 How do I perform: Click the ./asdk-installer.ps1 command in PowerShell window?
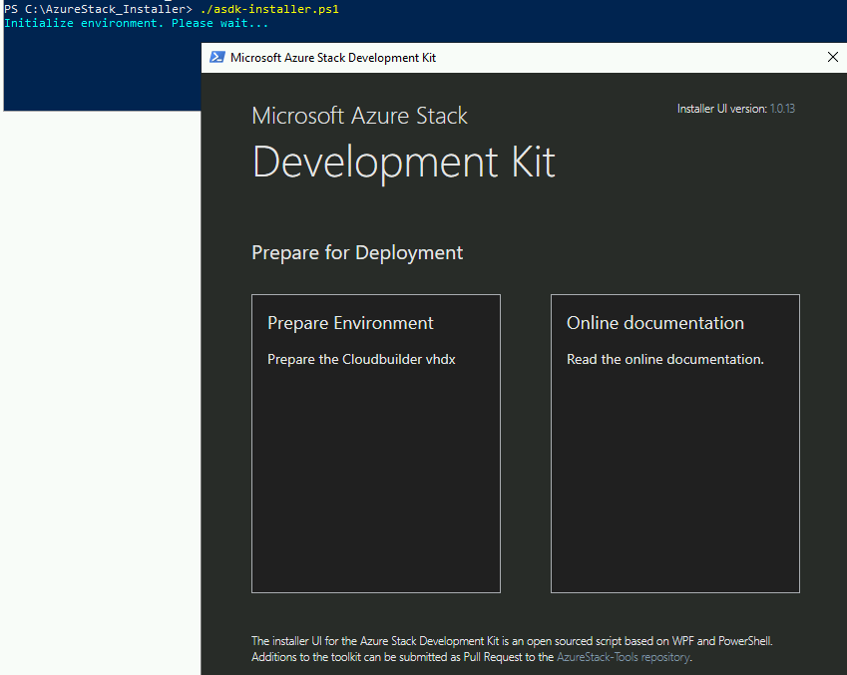point(269,9)
